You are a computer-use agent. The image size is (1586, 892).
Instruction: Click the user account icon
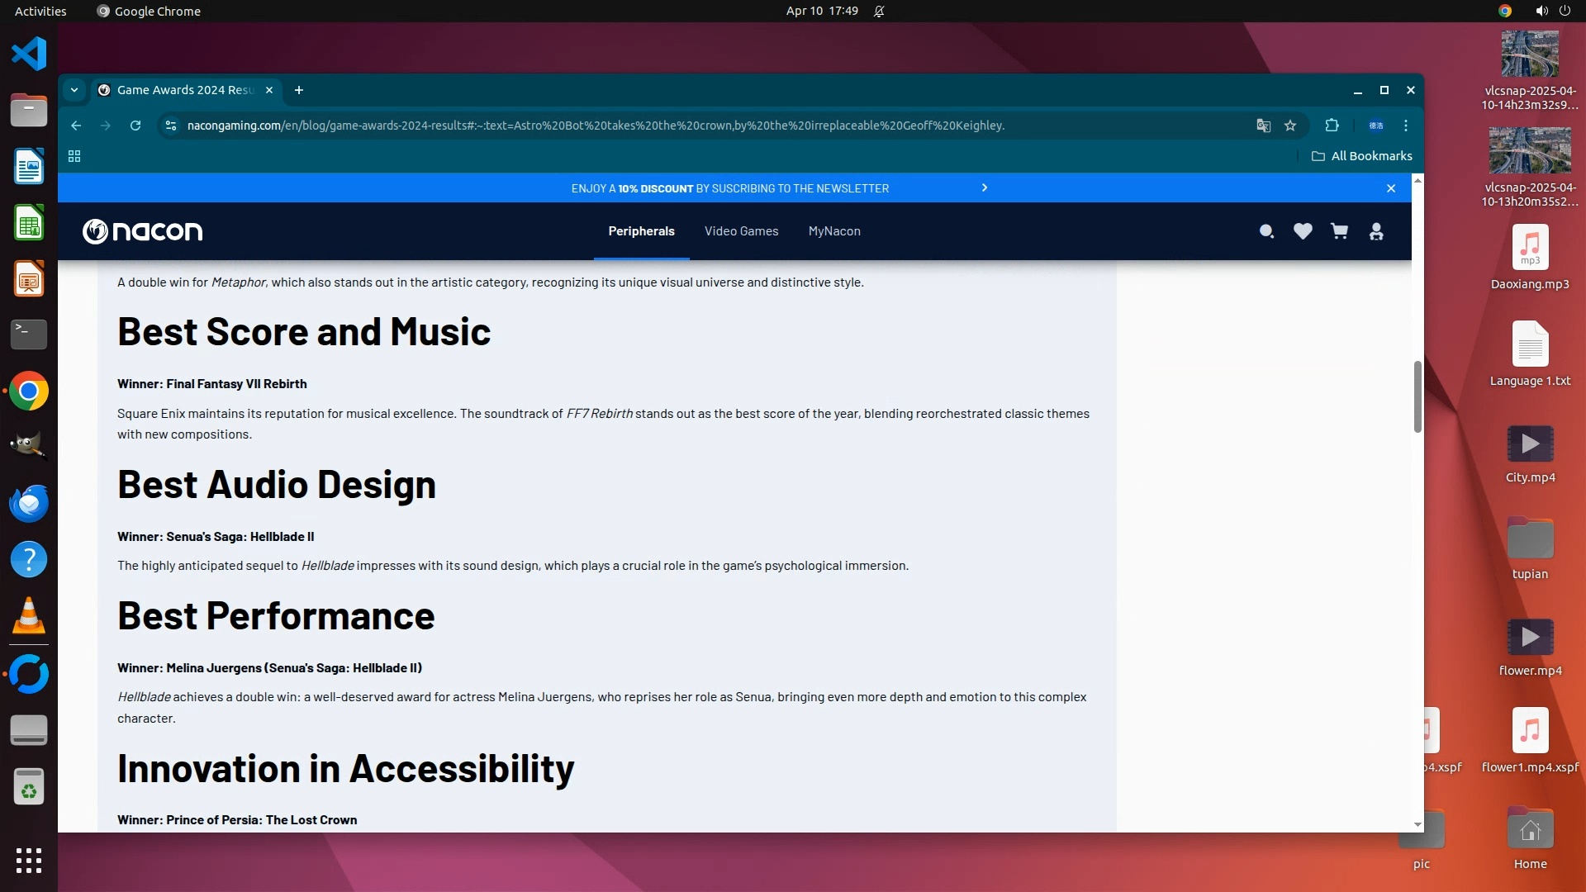coord(1376,231)
